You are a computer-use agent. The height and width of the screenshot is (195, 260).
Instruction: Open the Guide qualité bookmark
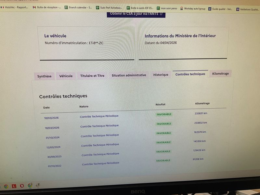pyautogui.click(x=220, y=9)
